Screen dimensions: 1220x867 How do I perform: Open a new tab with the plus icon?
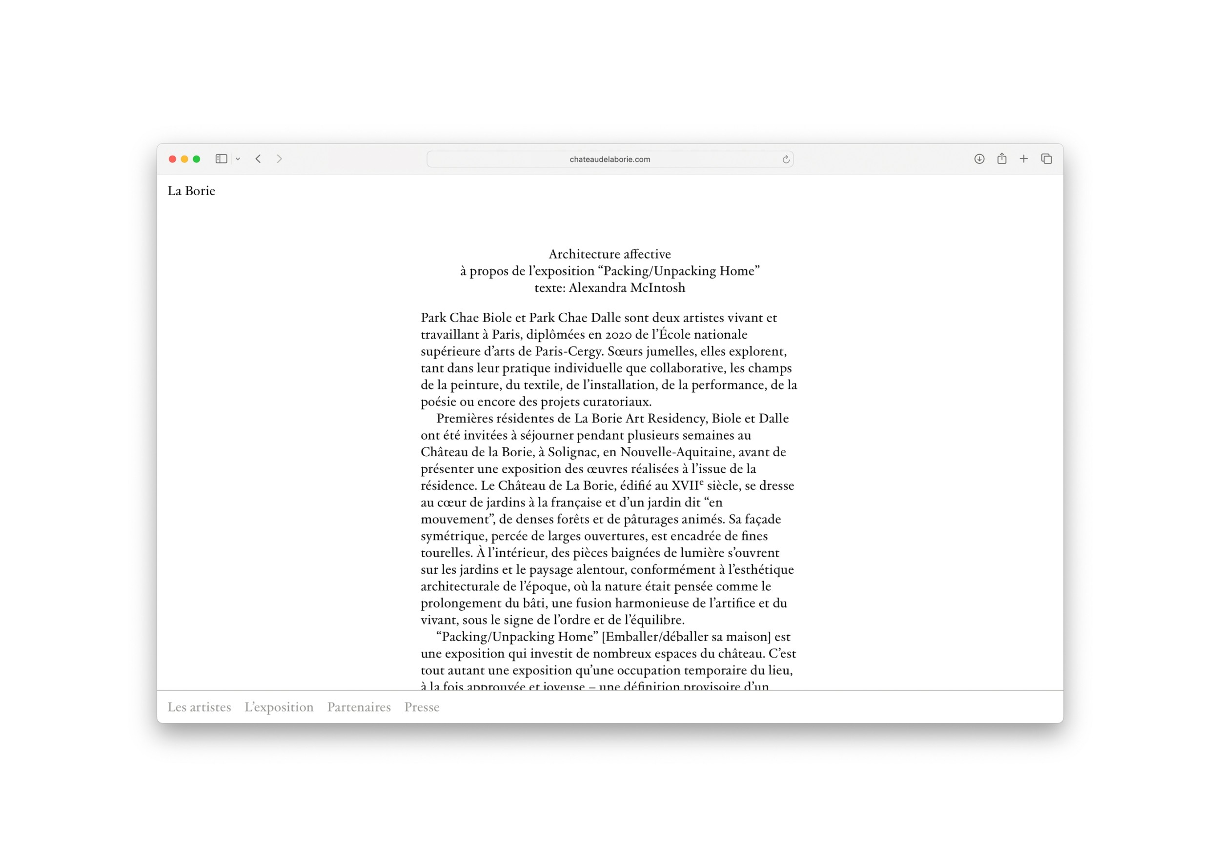tap(1023, 159)
